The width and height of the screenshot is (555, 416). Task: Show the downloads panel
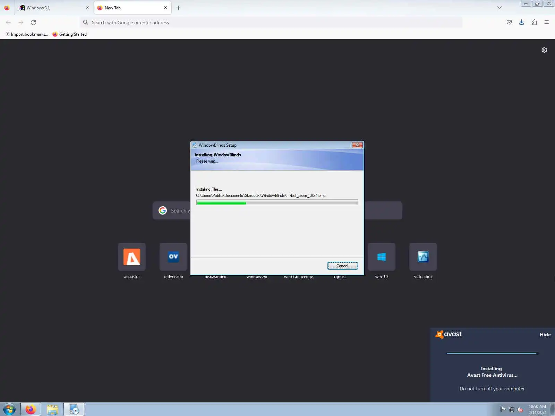(522, 23)
